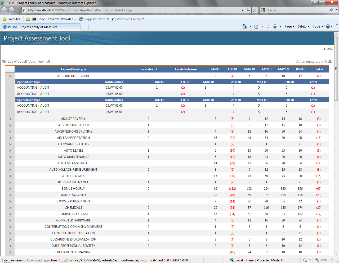
Task: Click the browser Forward arrow button
Action: 12,10
